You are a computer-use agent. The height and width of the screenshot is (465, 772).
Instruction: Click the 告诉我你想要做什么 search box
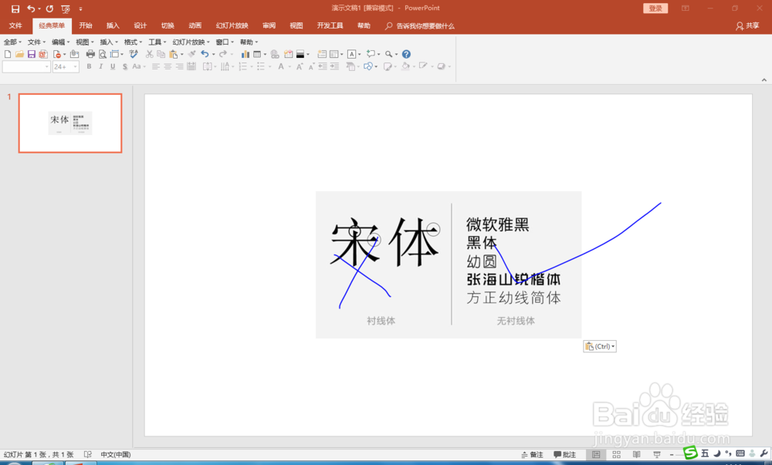[420, 26]
